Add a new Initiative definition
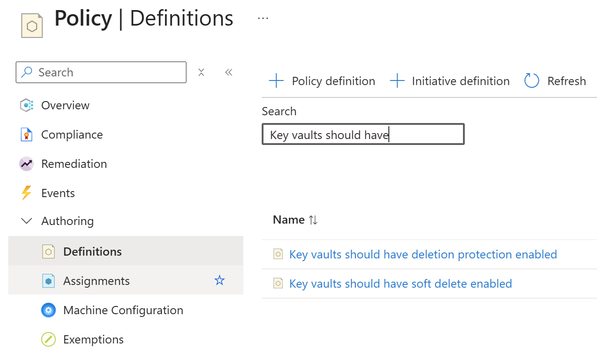Image resolution: width=597 pixels, height=359 pixels. [x=450, y=81]
